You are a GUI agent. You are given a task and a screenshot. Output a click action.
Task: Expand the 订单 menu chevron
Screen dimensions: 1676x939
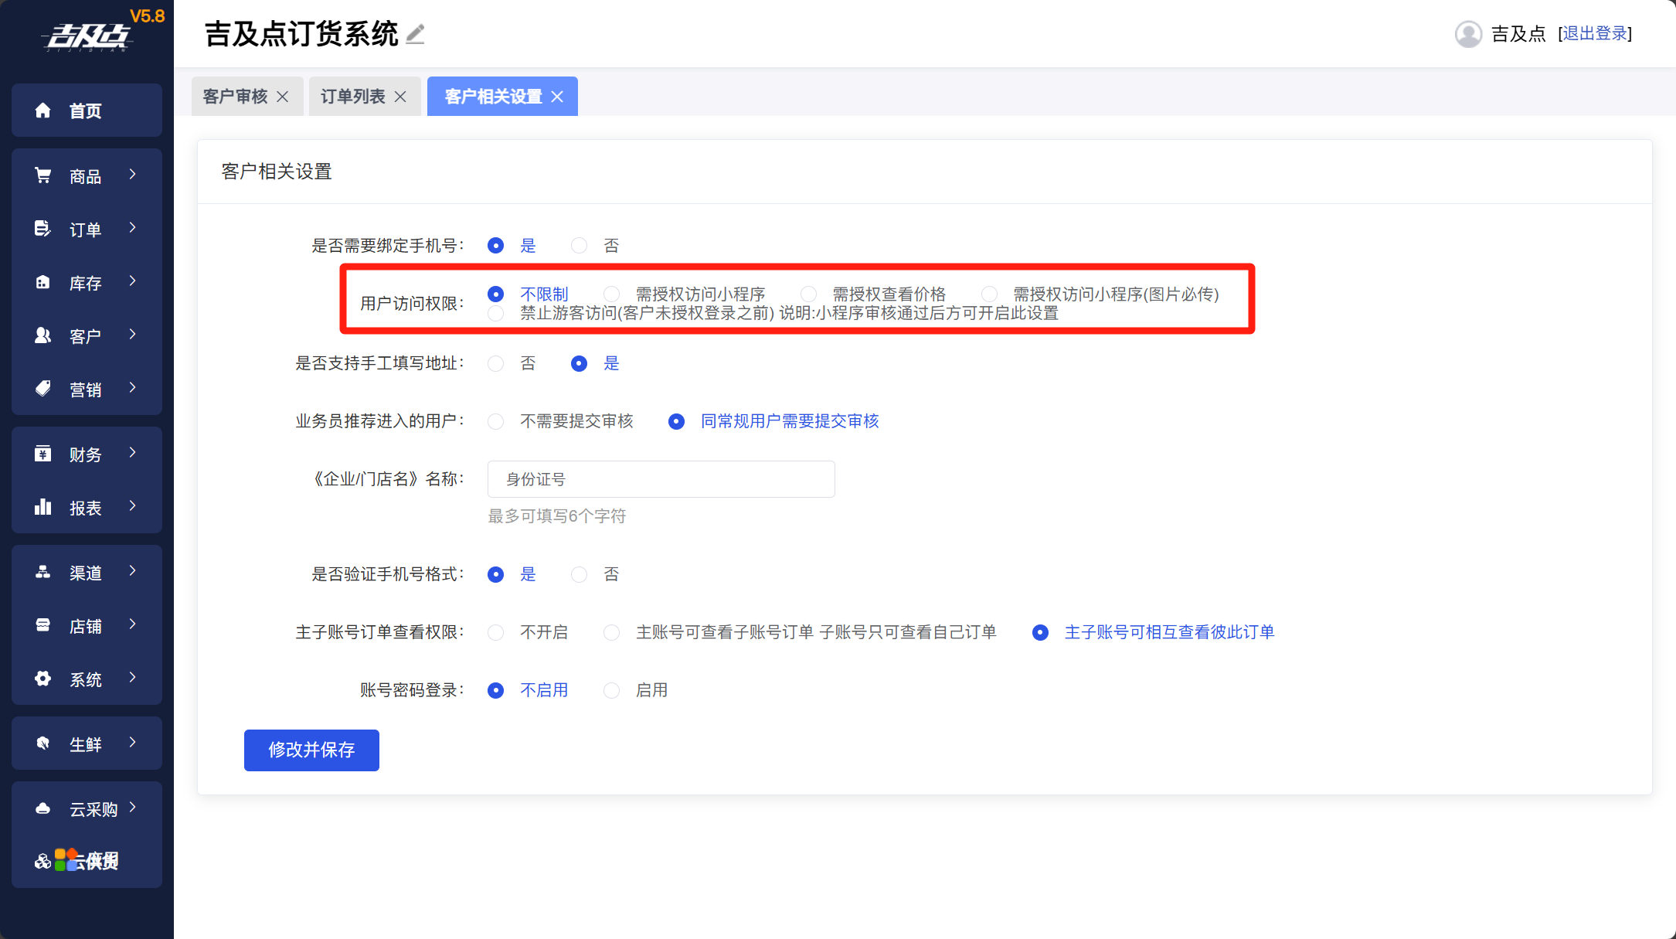pyautogui.click(x=133, y=228)
